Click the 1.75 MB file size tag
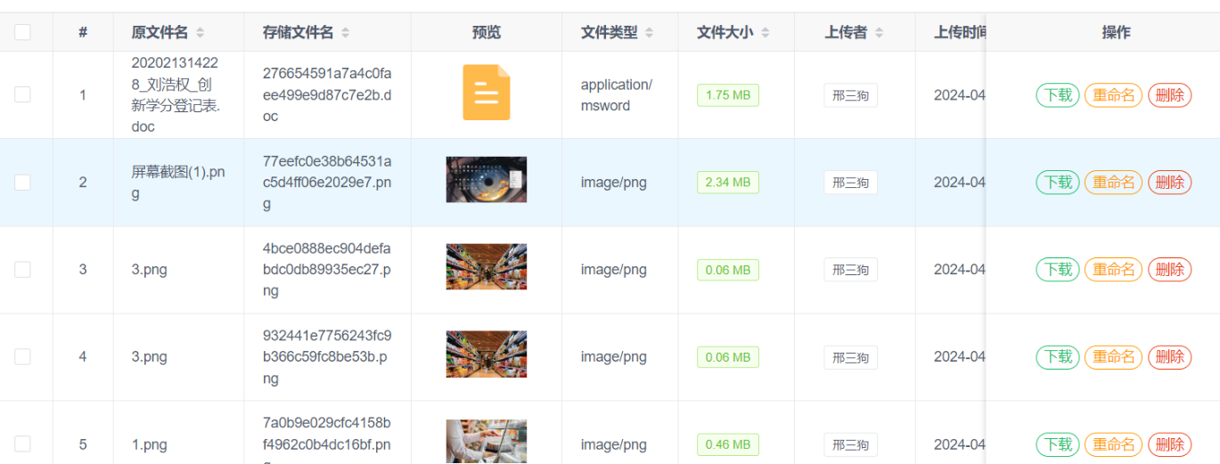This screenshot has width=1220, height=464. click(x=727, y=95)
